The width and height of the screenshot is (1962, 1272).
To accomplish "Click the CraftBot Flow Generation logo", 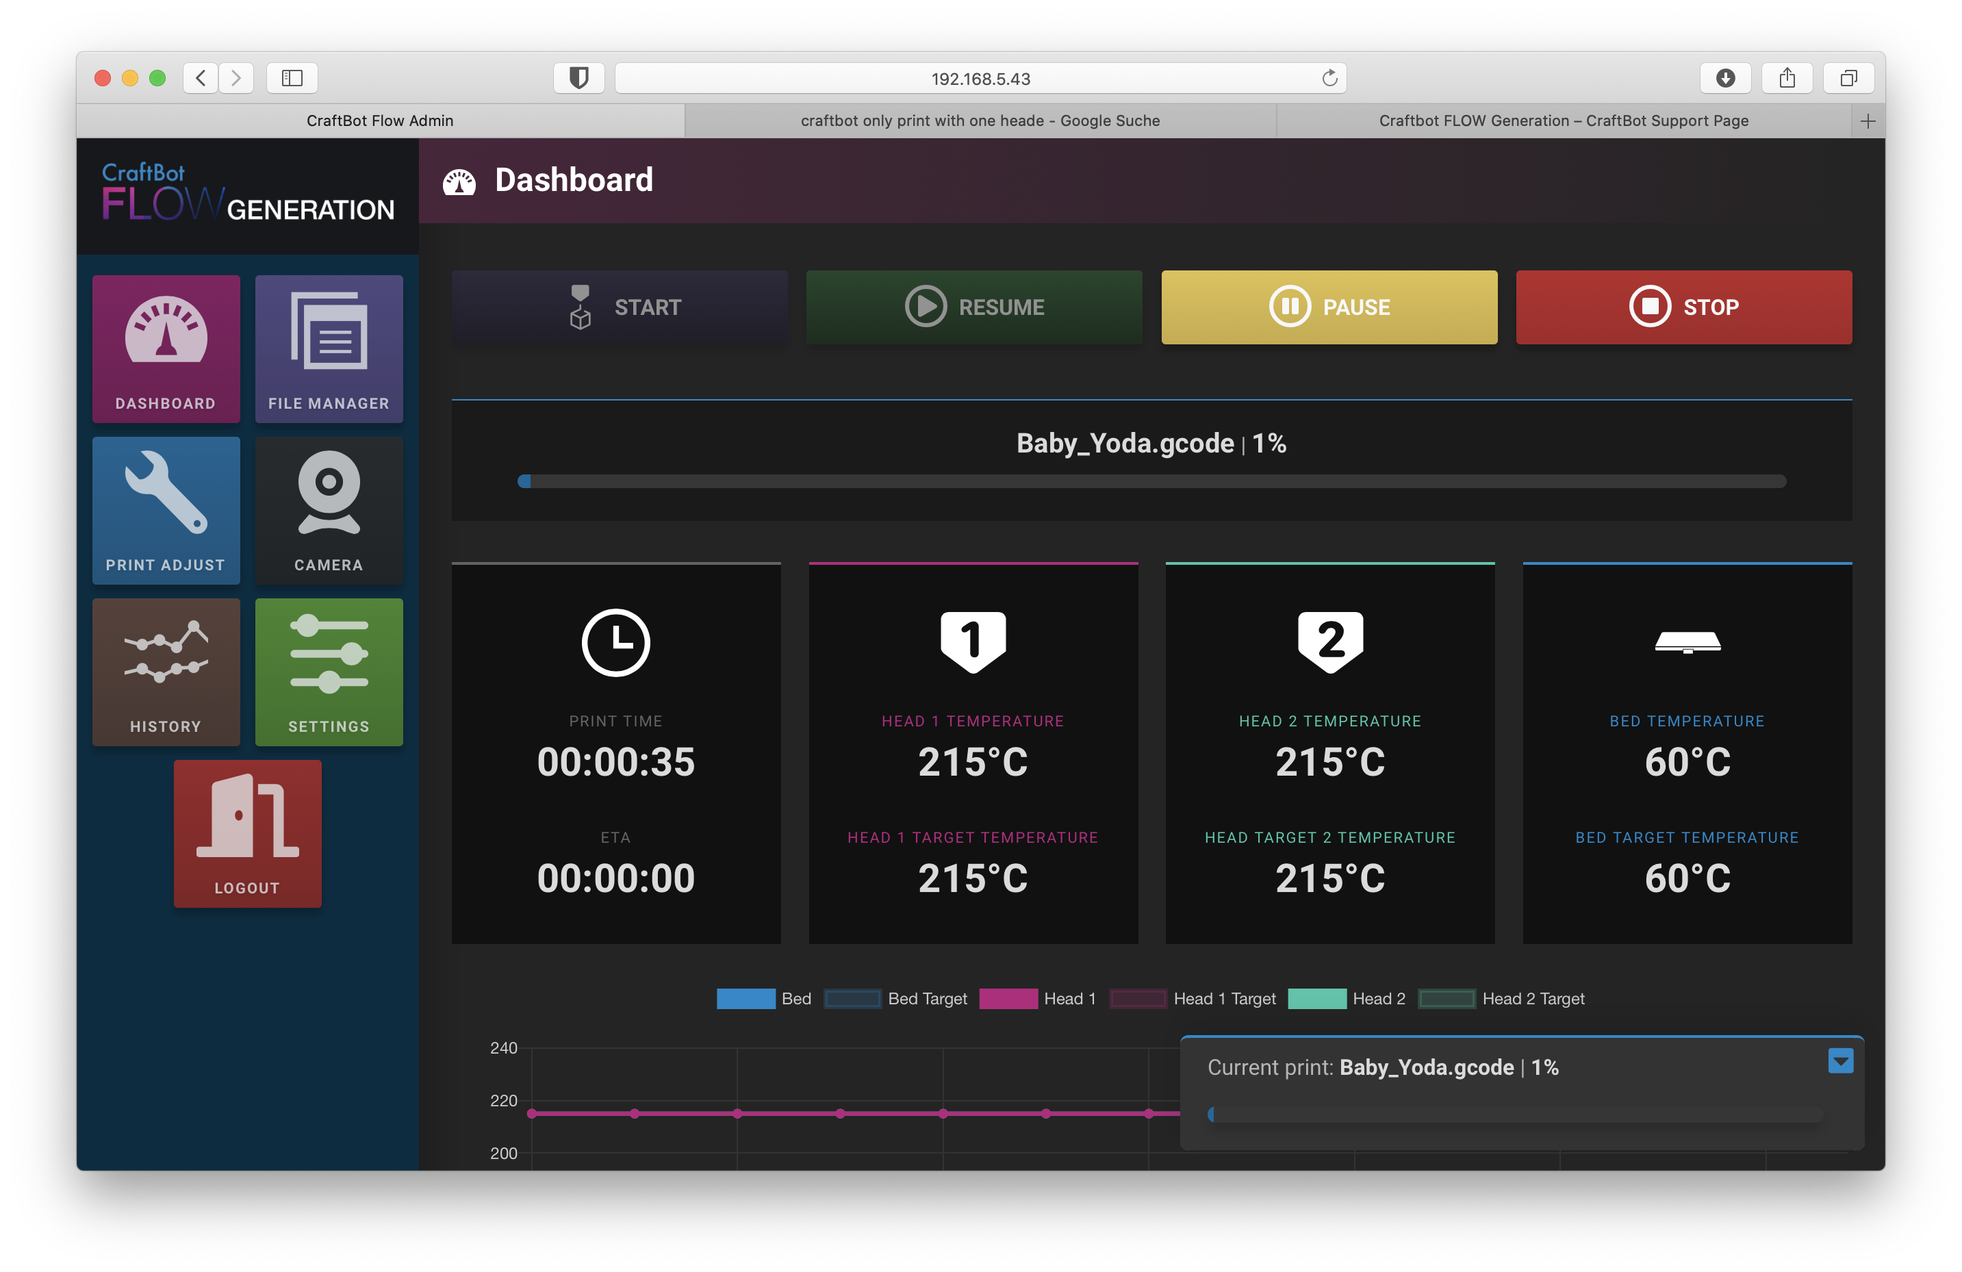I will click(247, 193).
